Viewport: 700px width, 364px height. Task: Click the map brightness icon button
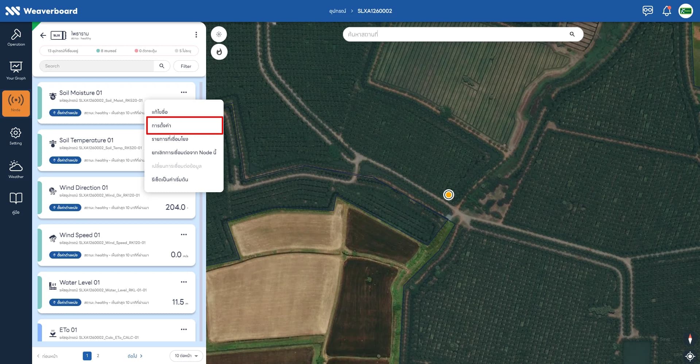click(x=219, y=34)
